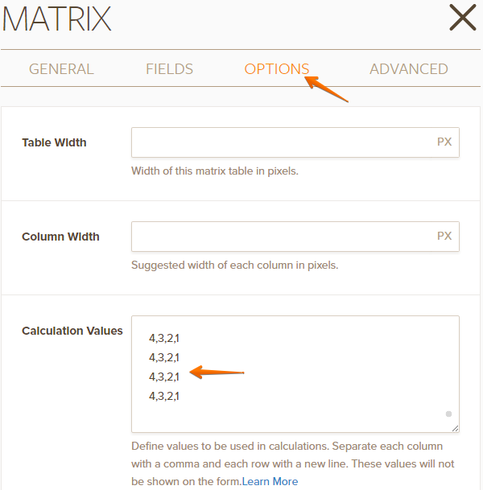The height and width of the screenshot is (490, 483).
Task: Close the Matrix settings panel
Action: (x=462, y=18)
